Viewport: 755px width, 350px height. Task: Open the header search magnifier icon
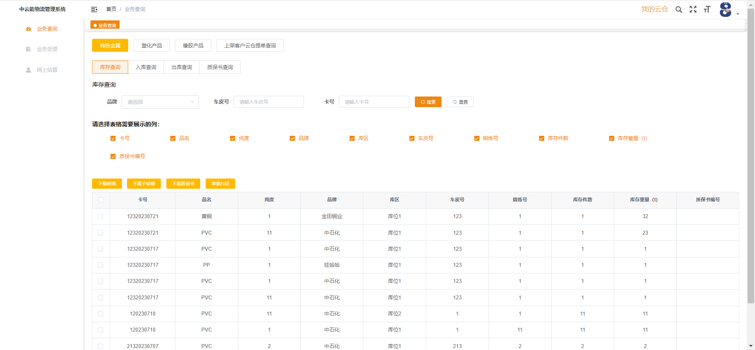coord(679,9)
